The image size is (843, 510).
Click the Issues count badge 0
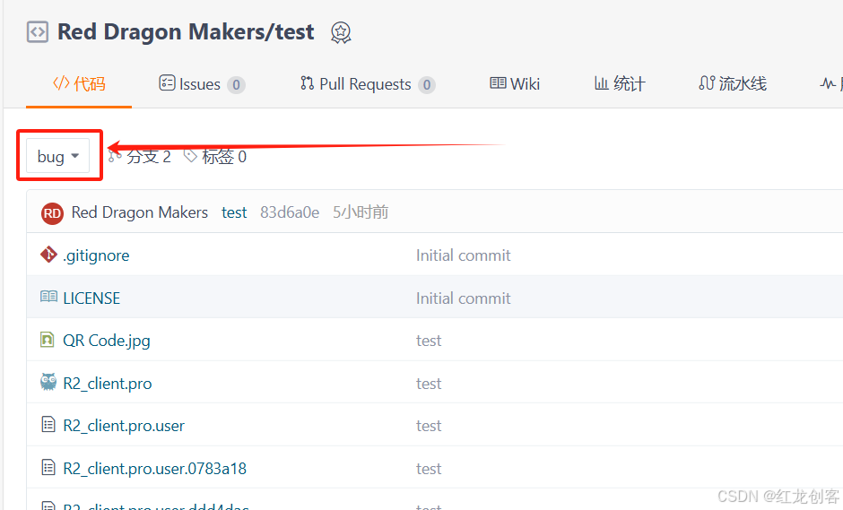tap(236, 85)
